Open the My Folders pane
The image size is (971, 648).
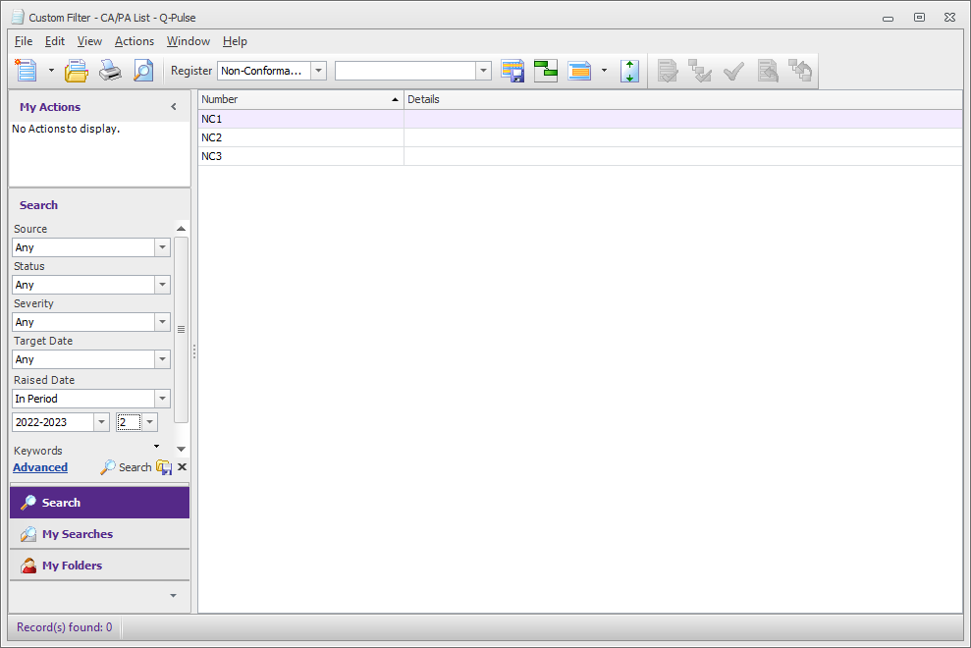(x=100, y=566)
